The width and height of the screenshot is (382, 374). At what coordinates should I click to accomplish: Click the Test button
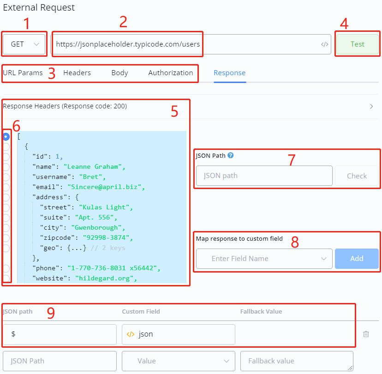pos(357,44)
